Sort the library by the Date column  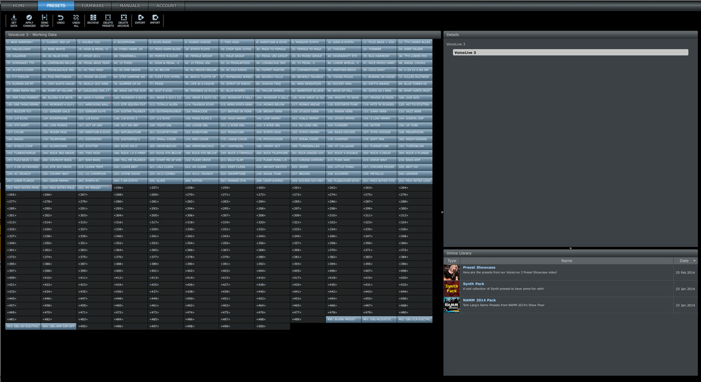(685, 261)
